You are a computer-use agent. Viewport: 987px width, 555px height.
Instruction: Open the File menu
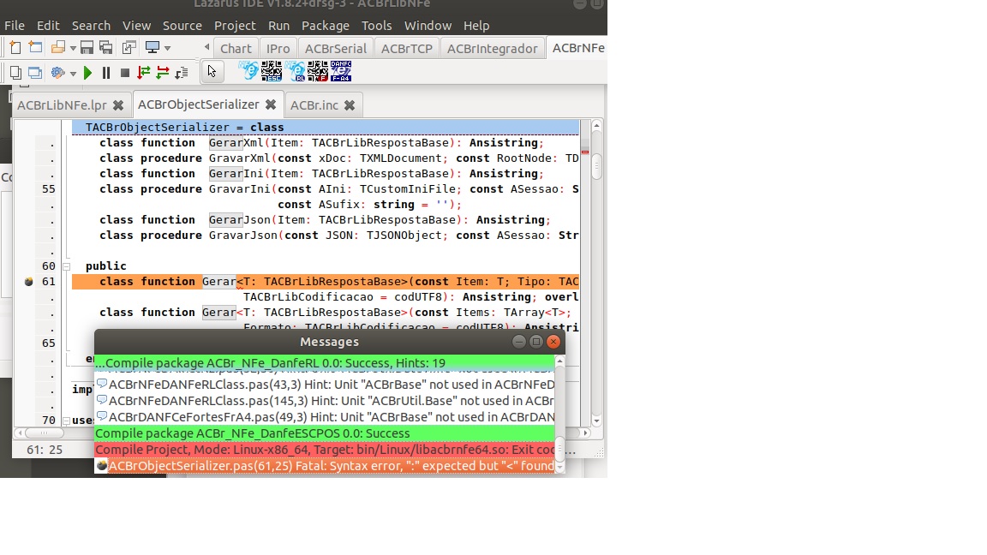click(x=15, y=26)
